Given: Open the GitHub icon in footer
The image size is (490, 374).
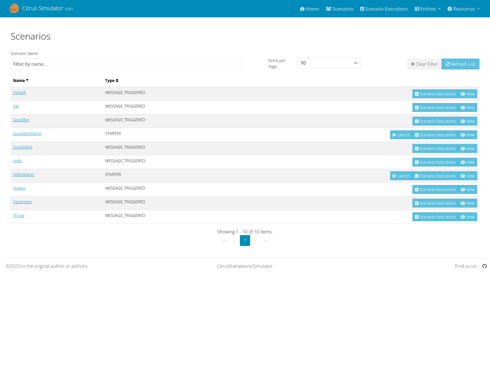Looking at the screenshot, I should click(484, 266).
